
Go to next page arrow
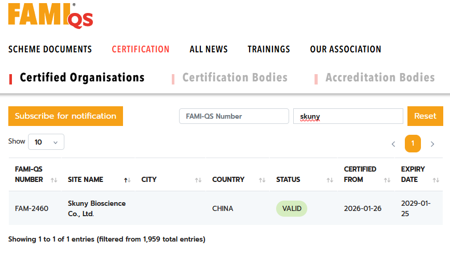tap(432, 144)
